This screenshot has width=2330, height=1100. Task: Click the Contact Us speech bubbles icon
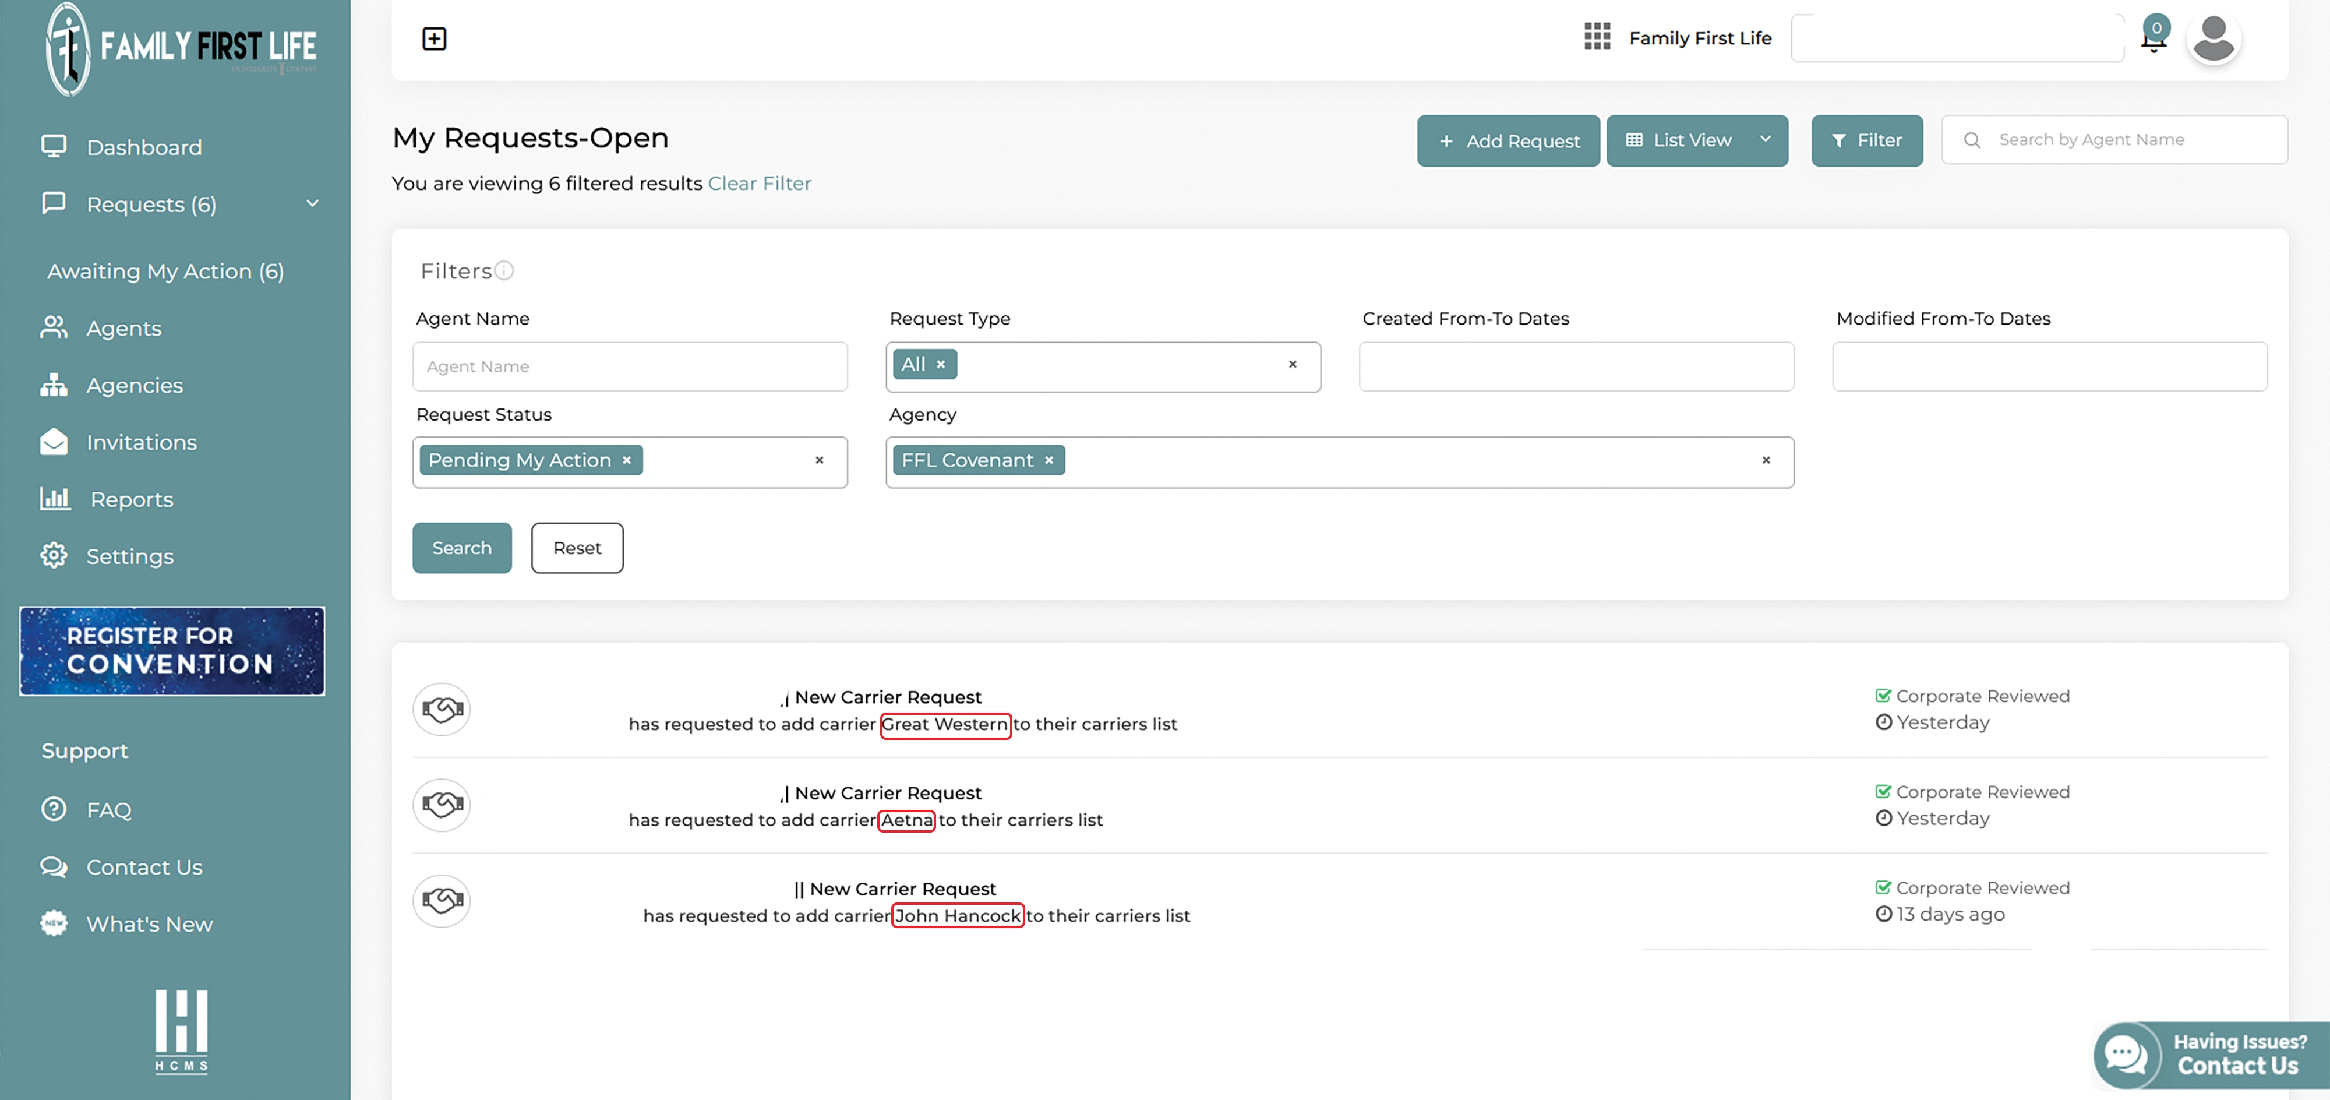coord(54,866)
